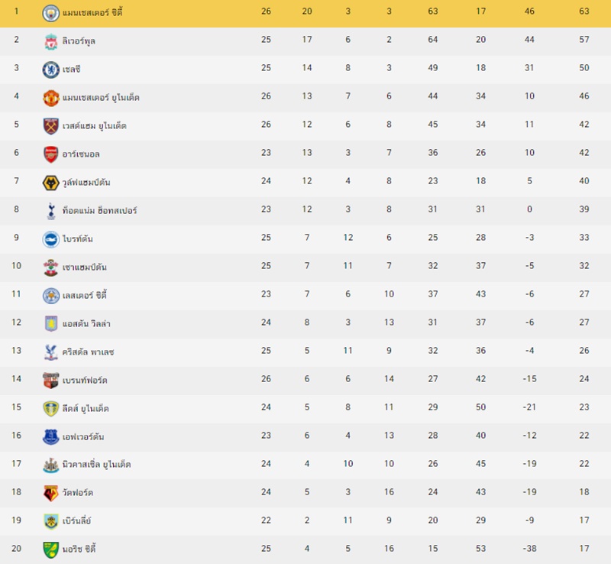Open the Brentford team name link
611x564 pixels.
click(x=85, y=381)
